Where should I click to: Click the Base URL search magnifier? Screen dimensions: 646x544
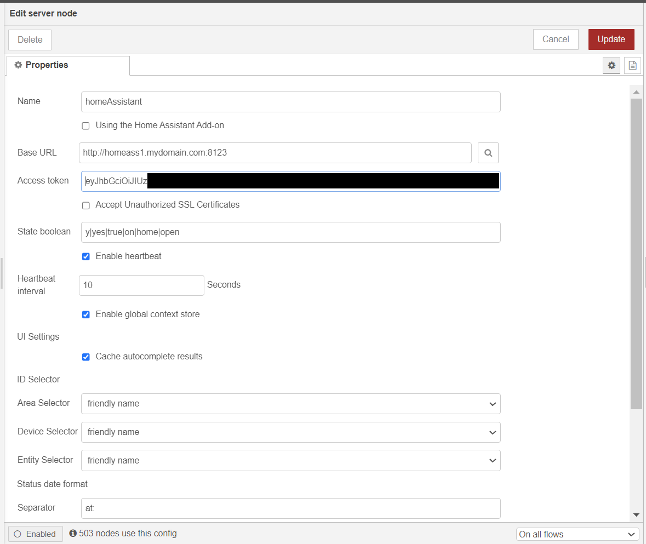point(488,153)
